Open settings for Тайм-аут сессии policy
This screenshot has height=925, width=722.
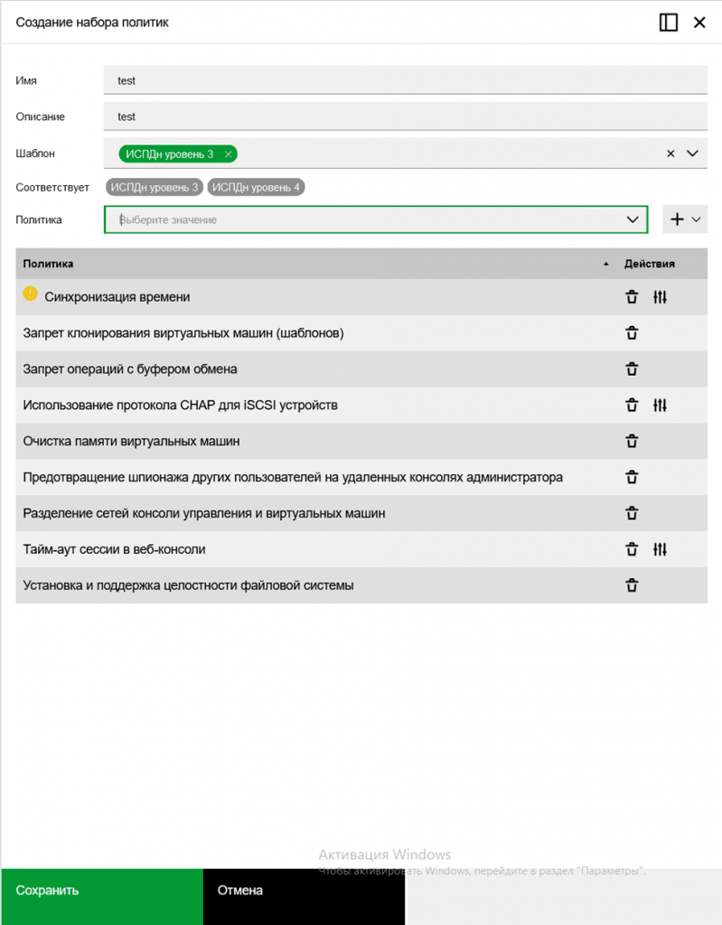tap(660, 549)
